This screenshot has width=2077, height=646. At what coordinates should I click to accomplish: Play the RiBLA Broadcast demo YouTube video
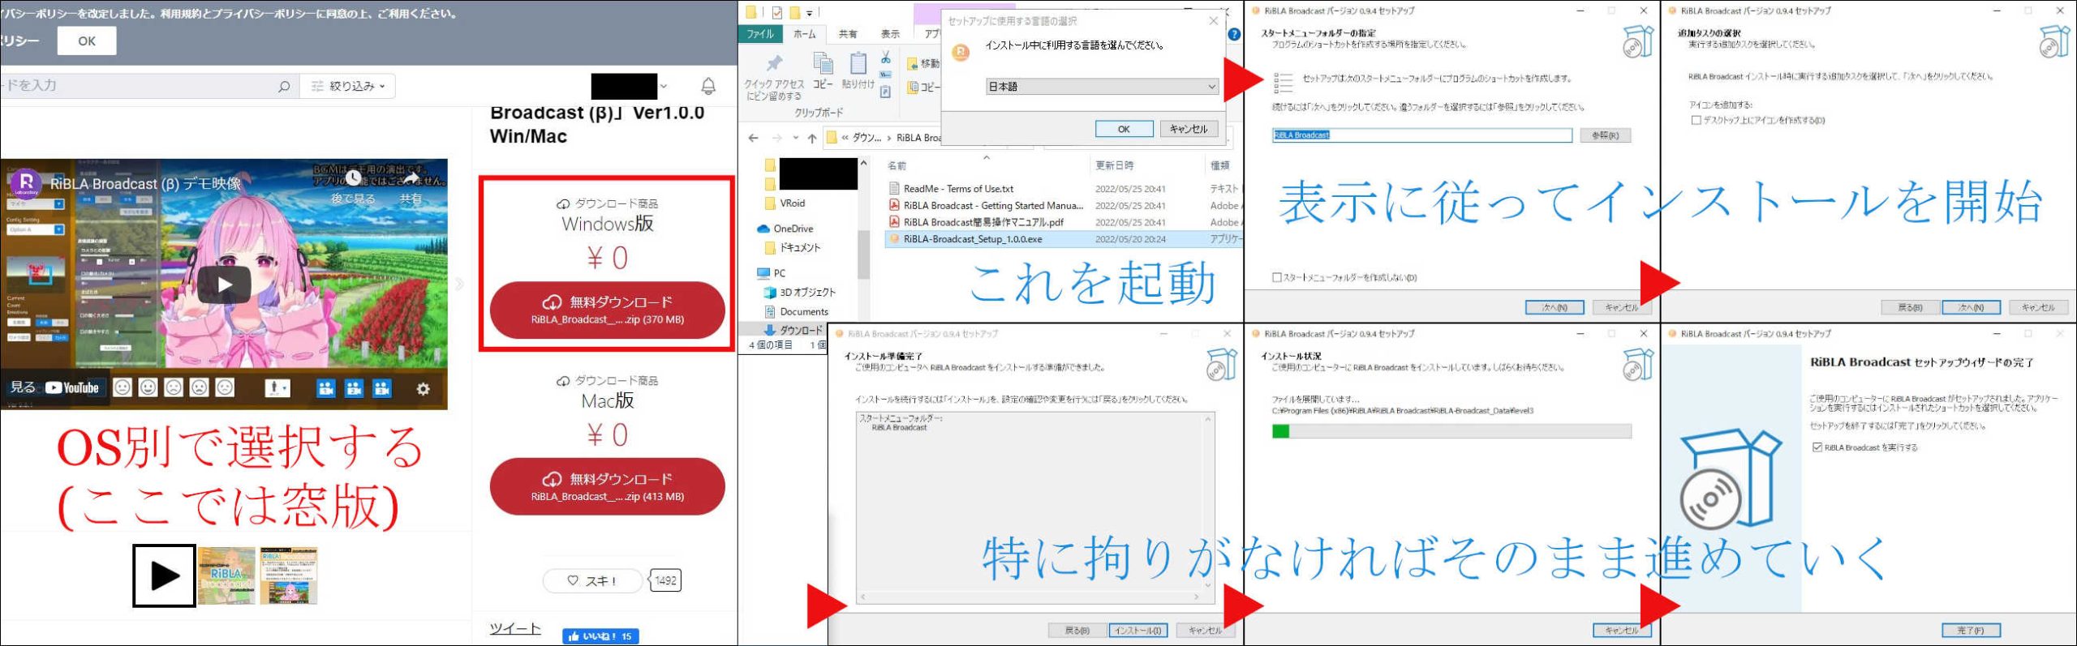pos(224,284)
